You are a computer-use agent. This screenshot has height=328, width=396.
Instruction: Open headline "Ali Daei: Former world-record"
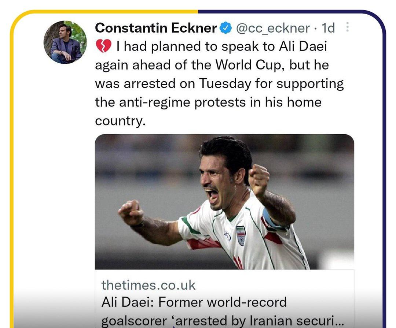click(194, 302)
